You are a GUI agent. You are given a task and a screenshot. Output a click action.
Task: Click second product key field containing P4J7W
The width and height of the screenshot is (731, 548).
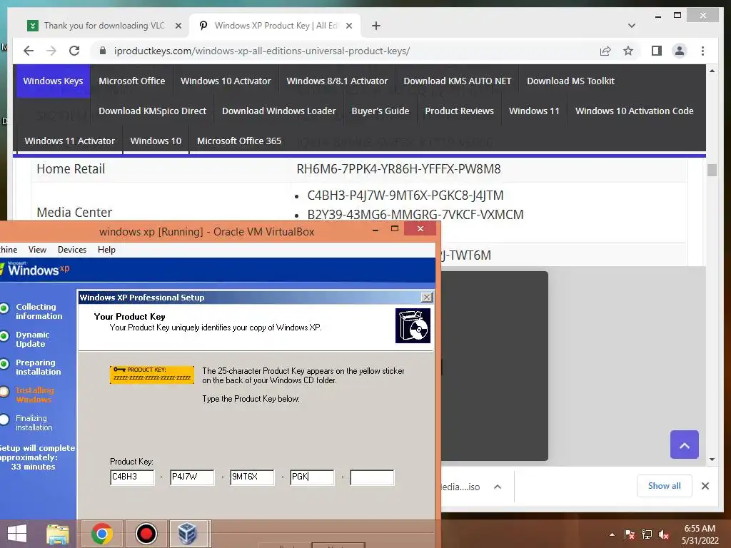192,477
